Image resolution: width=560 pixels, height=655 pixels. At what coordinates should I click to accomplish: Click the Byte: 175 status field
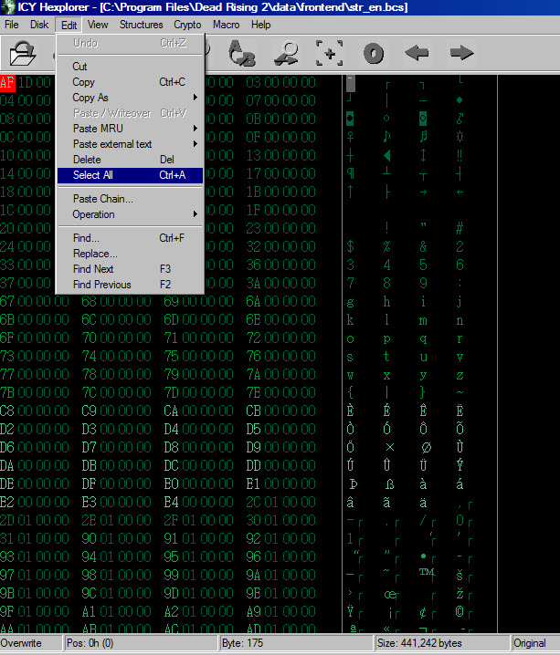click(x=296, y=643)
